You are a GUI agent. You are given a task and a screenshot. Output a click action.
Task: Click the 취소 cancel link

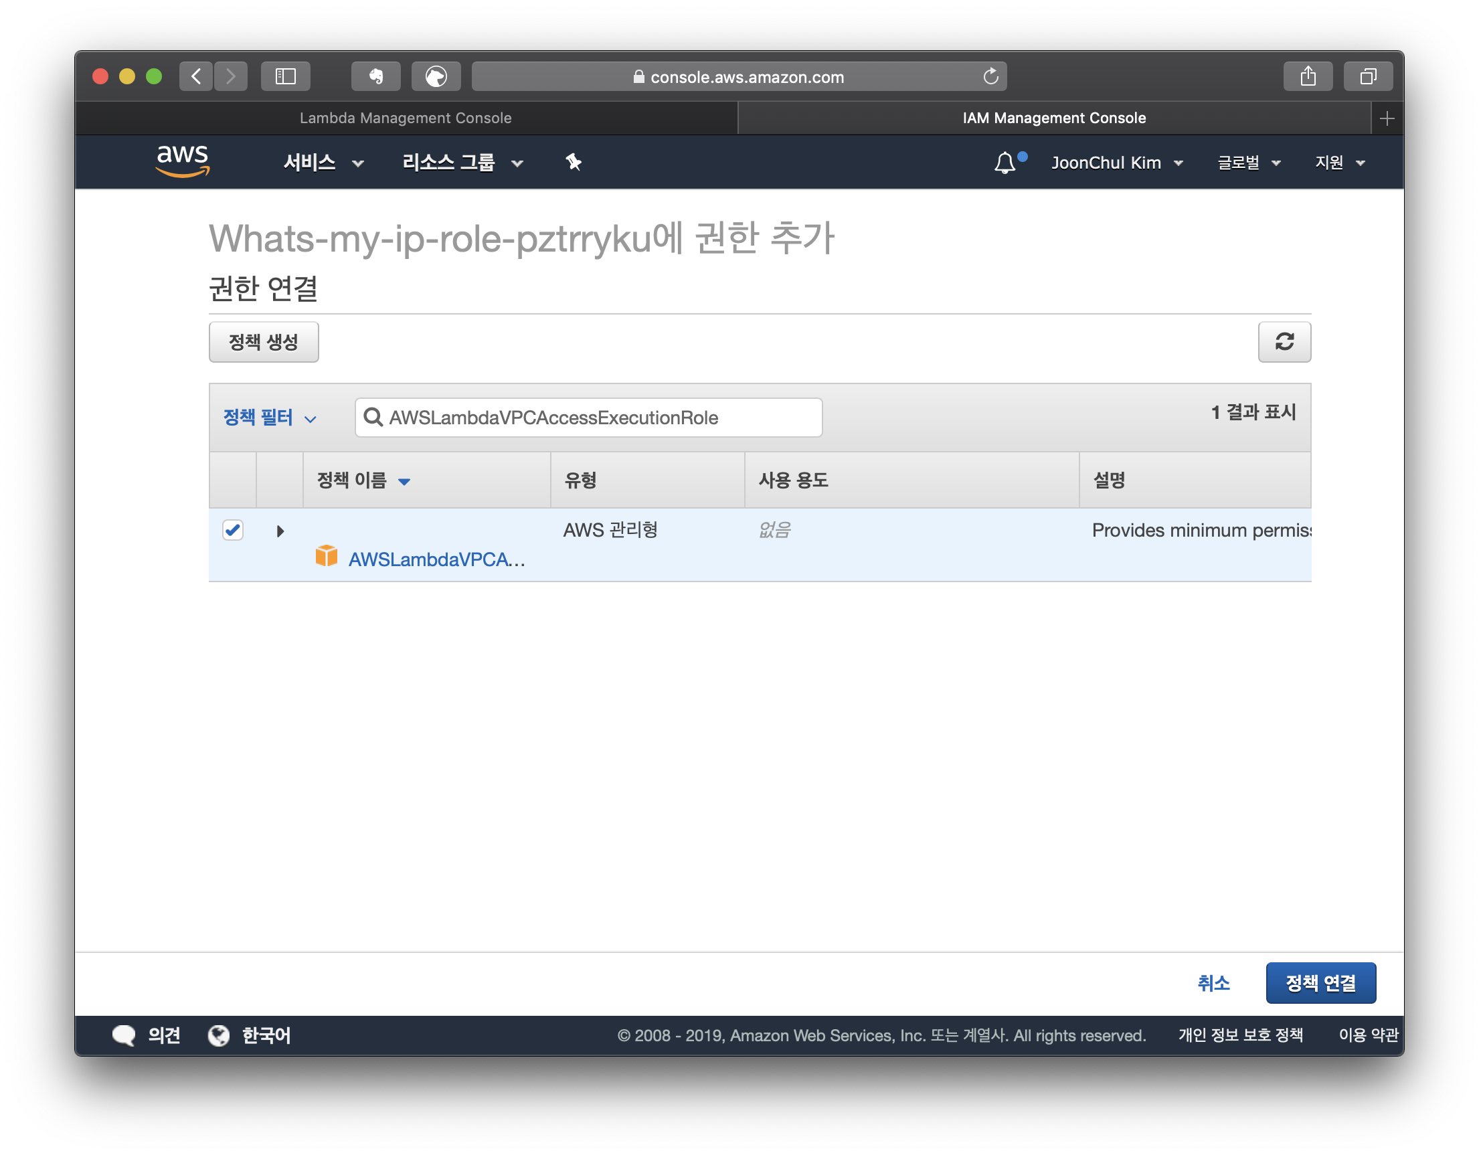[1213, 982]
